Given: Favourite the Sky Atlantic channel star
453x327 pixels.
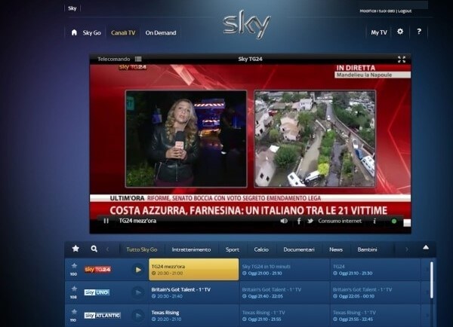Looking at the screenshot, I should (x=74, y=312).
